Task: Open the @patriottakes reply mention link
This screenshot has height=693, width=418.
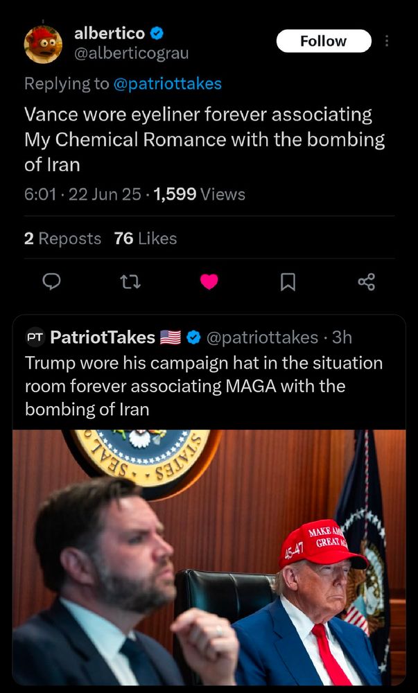Action: tap(167, 84)
